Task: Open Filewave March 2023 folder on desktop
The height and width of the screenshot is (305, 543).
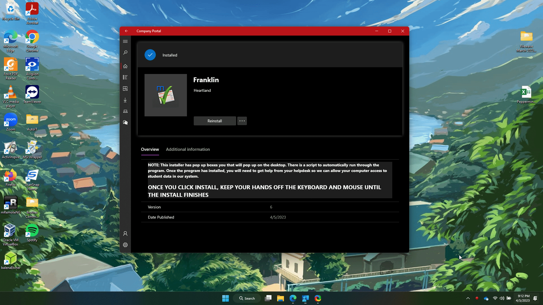Action: pyautogui.click(x=526, y=41)
